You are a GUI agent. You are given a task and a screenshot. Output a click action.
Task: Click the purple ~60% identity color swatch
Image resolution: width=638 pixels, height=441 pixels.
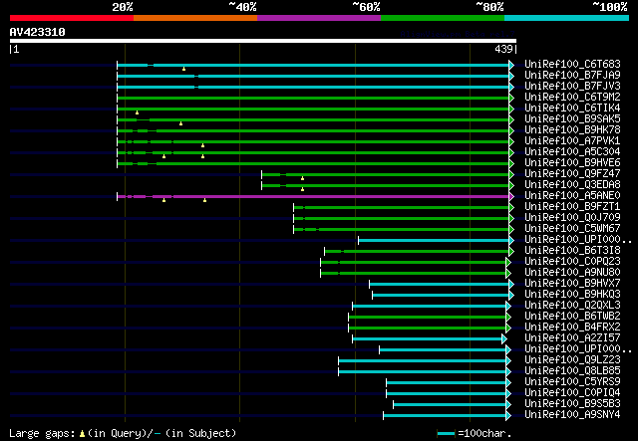319,18
